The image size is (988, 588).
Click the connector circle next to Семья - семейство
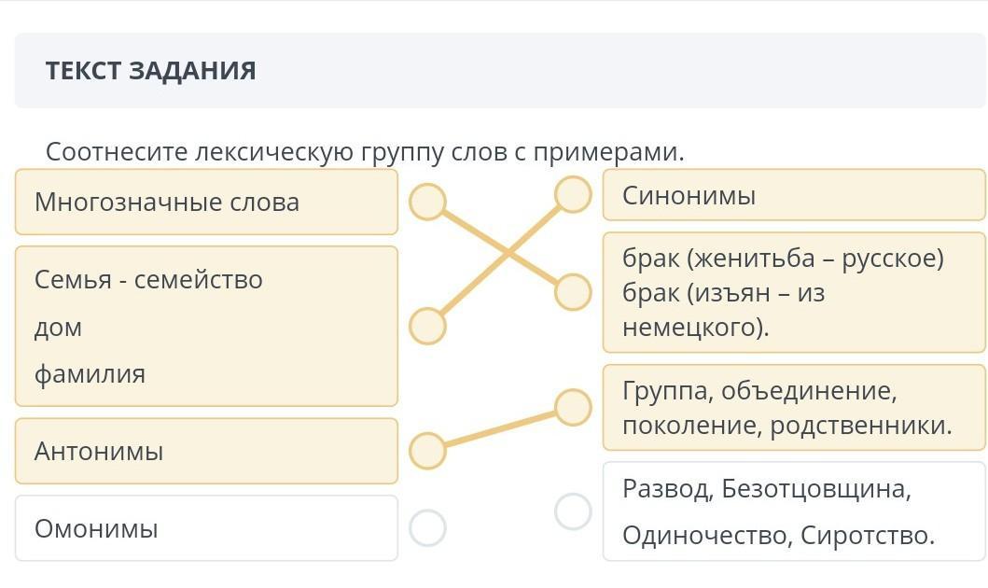[x=427, y=326]
